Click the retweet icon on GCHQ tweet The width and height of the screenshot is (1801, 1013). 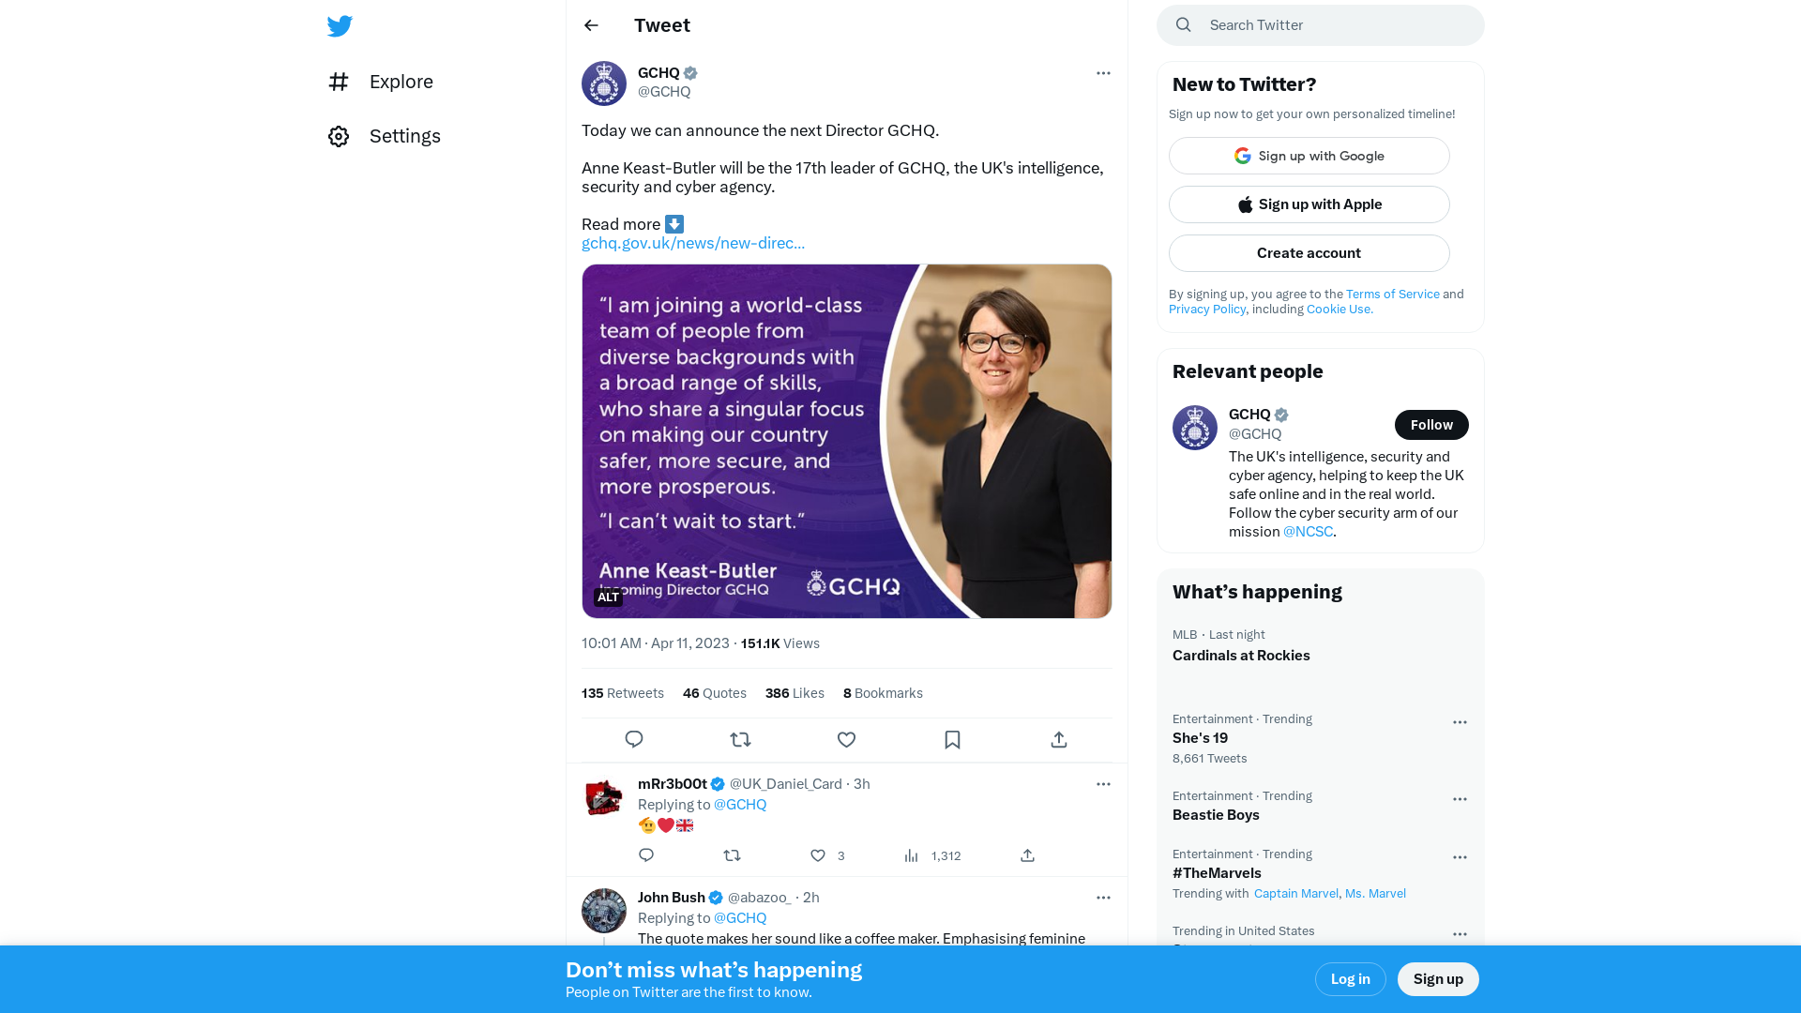[740, 740]
